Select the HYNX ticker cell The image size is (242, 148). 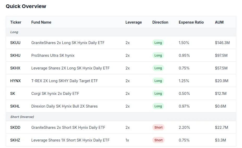tap(15, 81)
